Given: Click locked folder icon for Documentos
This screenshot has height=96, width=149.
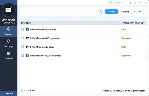Looking at the screenshot, I should [27, 55].
